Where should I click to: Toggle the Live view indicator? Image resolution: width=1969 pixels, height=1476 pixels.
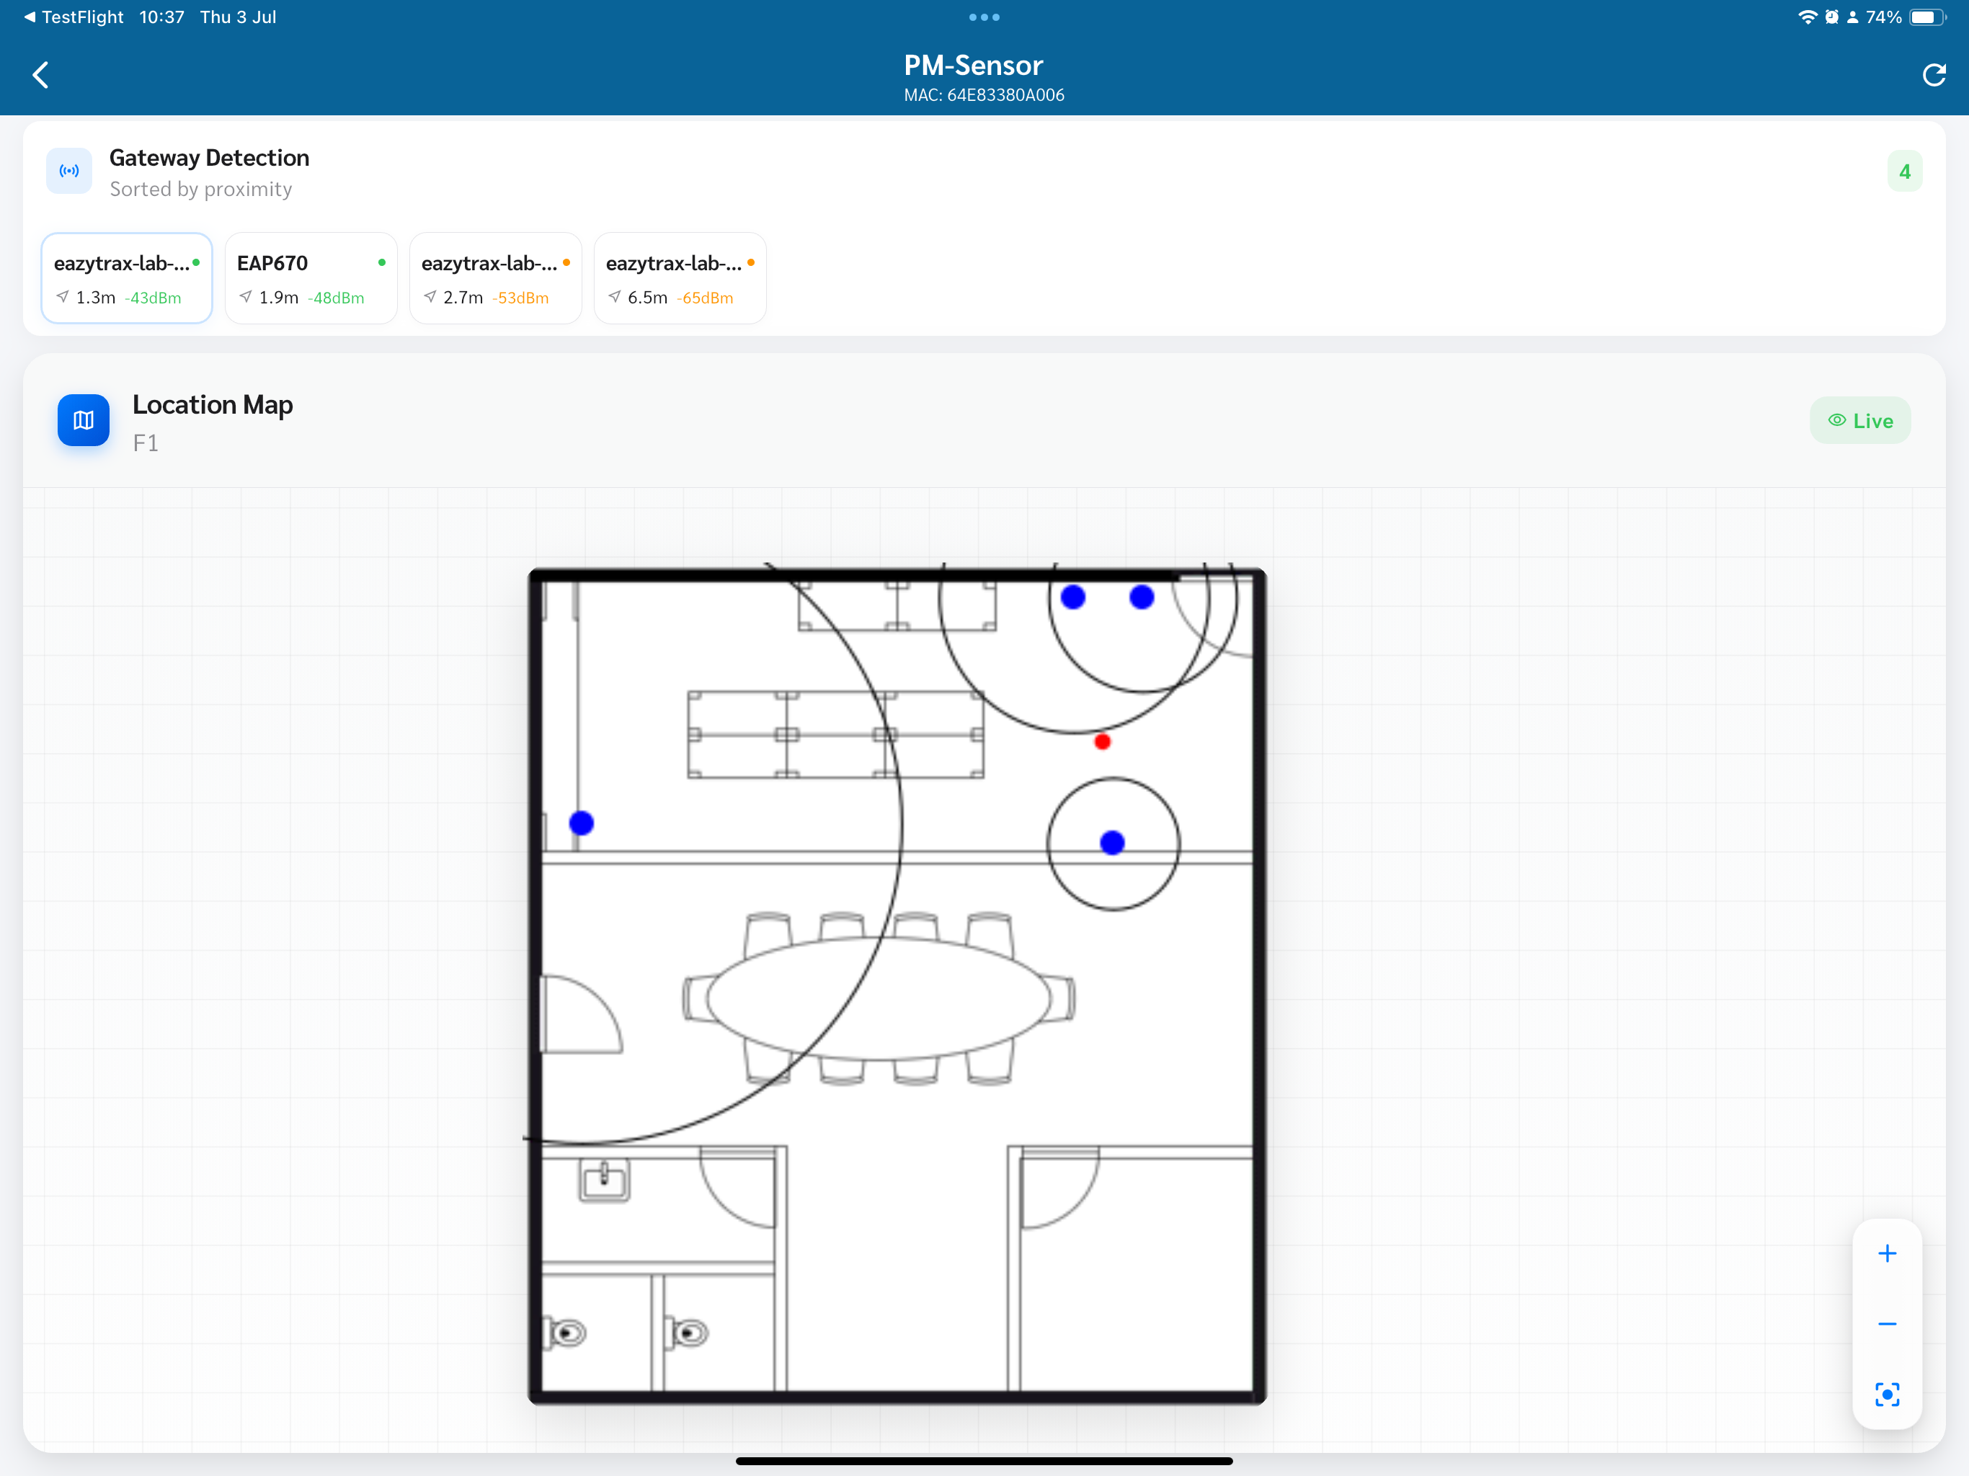coord(1859,420)
